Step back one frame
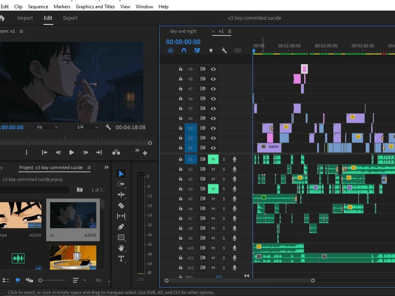 coord(58,152)
